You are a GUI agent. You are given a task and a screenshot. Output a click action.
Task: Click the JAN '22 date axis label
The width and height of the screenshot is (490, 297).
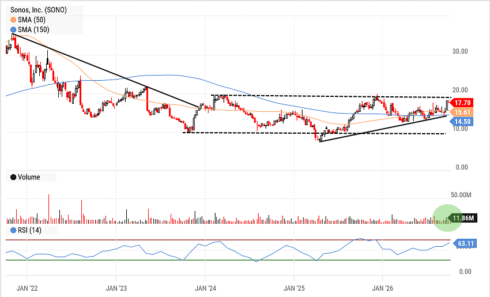[x=27, y=288]
